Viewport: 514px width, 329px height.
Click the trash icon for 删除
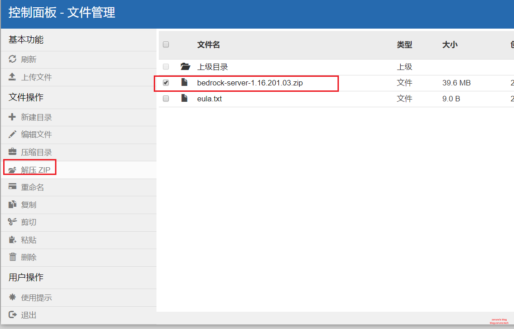tap(12, 257)
